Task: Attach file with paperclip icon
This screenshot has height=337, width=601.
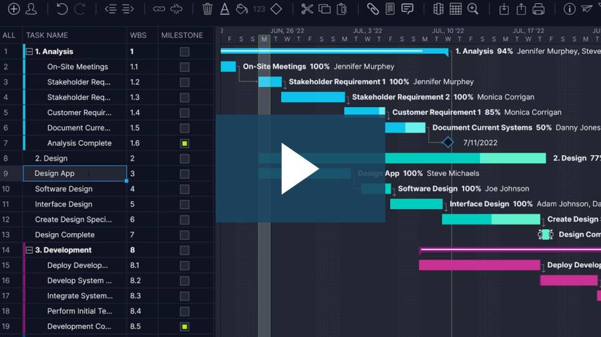Action: click(373, 9)
